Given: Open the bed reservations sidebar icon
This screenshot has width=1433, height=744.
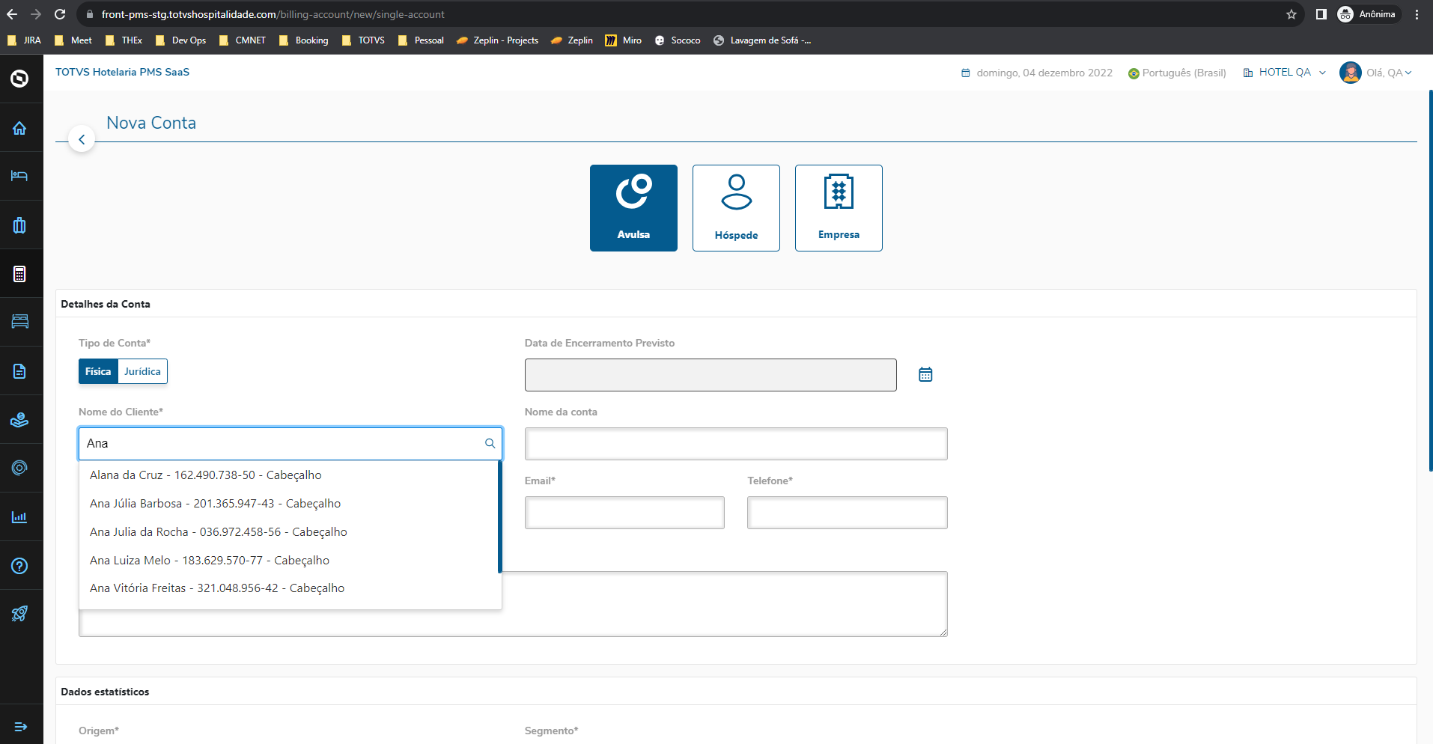Looking at the screenshot, I should (19, 176).
